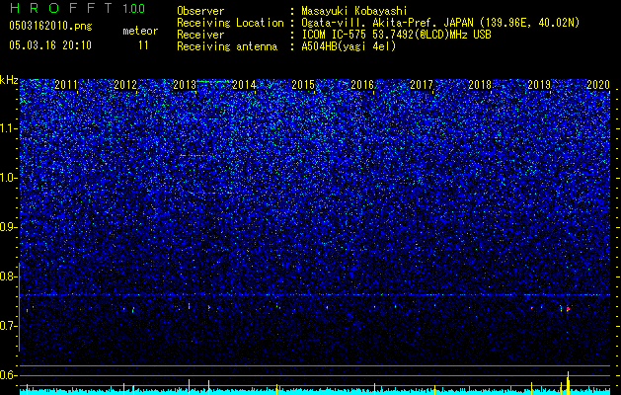This screenshot has width=621, height=395.
Task: Click the kHz axis unit label
Action: 9,80
